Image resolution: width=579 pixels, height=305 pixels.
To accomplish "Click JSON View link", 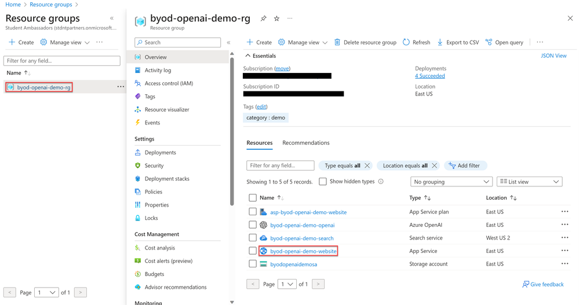I will (553, 56).
